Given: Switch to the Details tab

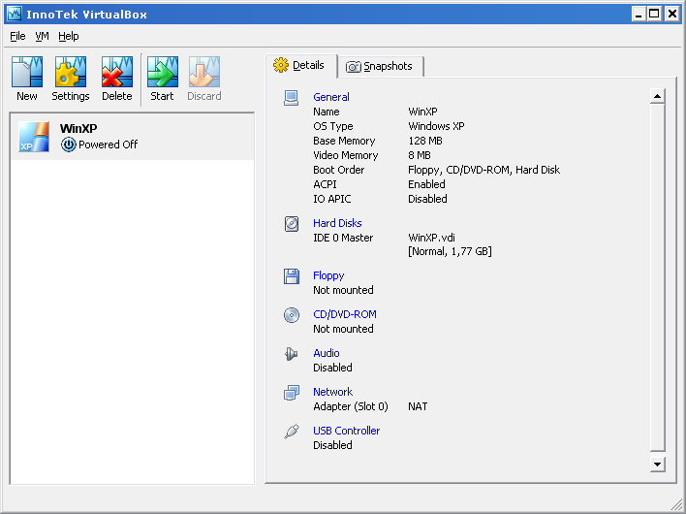Looking at the screenshot, I should tap(301, 66).
